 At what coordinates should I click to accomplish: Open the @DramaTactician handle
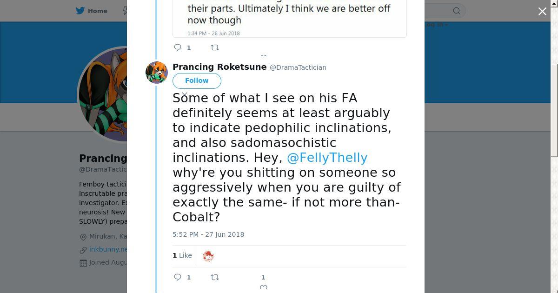[298, 67]
